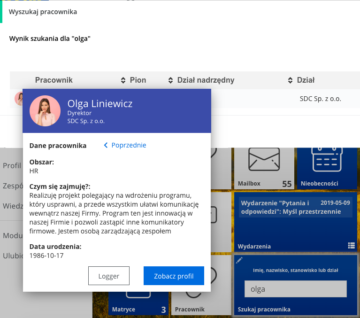
Task: Click the Wyszukaj pracownika heading
Action: pos(43,12)
